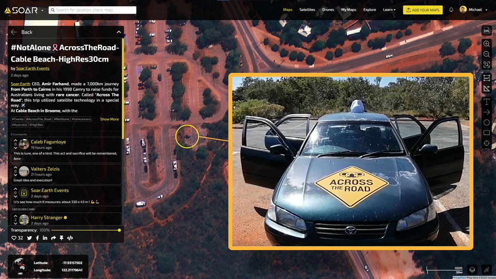Open the Satellites menu item
The height and width of the screenshot is (279, 496).
click(307, 10)
